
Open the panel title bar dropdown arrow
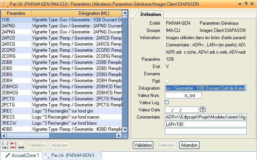[240, 3]
